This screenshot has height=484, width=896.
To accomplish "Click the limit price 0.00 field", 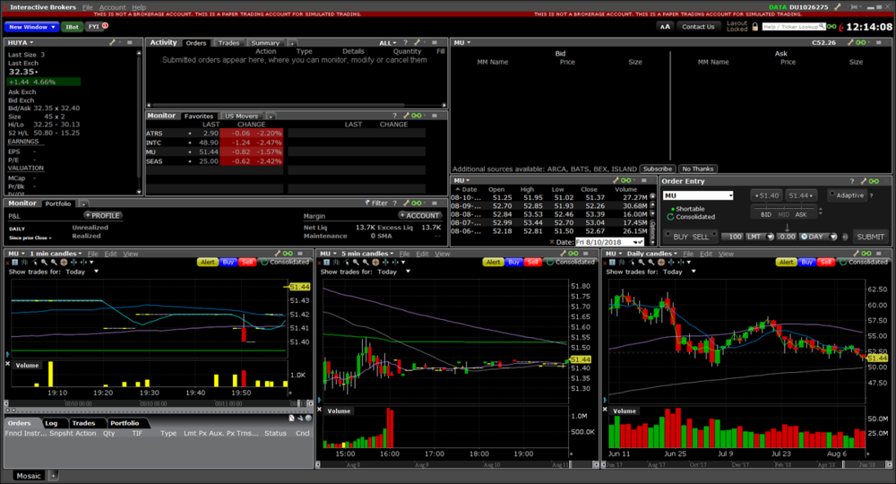I will (x=787, y=237).
